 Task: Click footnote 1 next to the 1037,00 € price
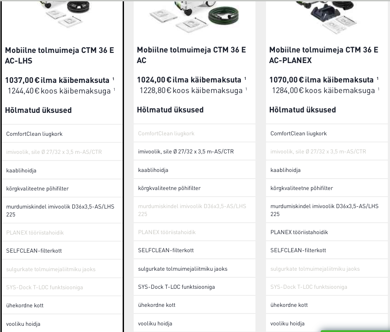point(113,79)
